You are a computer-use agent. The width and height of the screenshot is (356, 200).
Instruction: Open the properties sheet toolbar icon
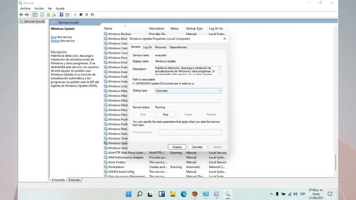(x=42, y=14)
